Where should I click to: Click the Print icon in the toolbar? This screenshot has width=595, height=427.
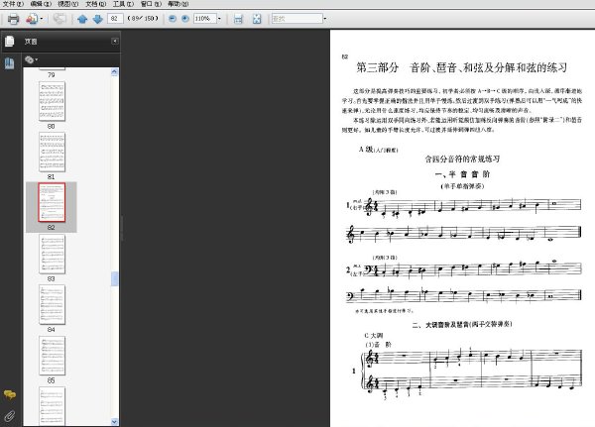click(13, 19)
